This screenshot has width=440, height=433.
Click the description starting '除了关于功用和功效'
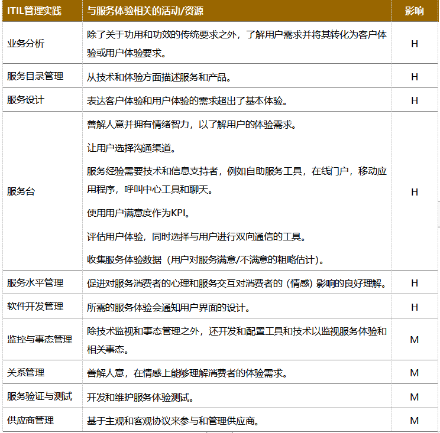pyautogui.click(x=237, y=44)
